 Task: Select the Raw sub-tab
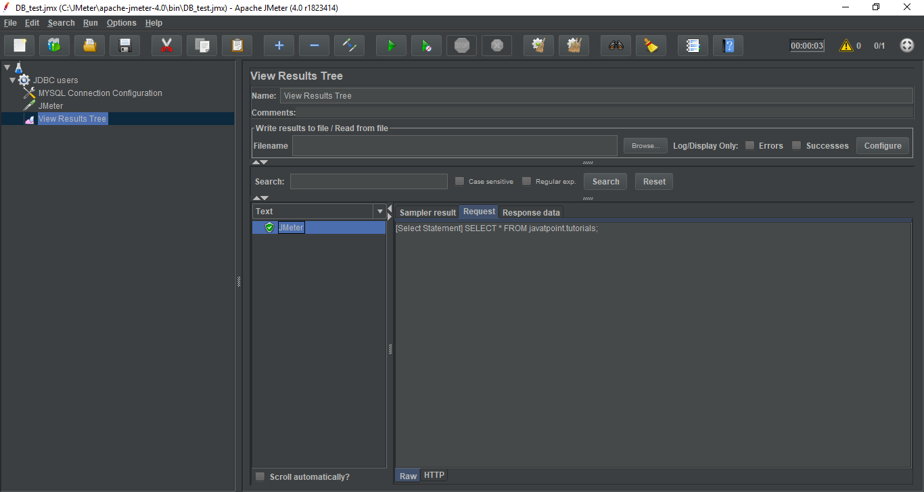(x=408, y=476)
